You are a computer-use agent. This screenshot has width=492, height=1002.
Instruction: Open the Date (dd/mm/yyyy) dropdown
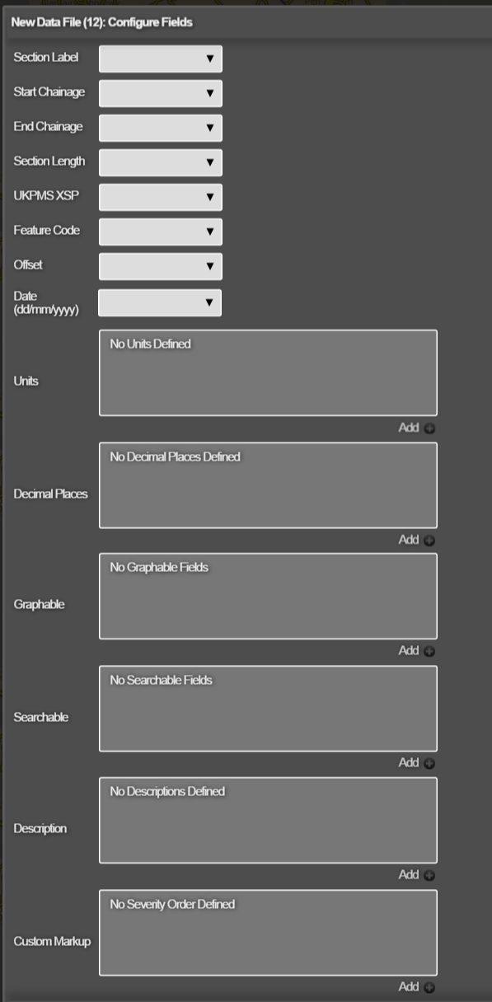160,302
